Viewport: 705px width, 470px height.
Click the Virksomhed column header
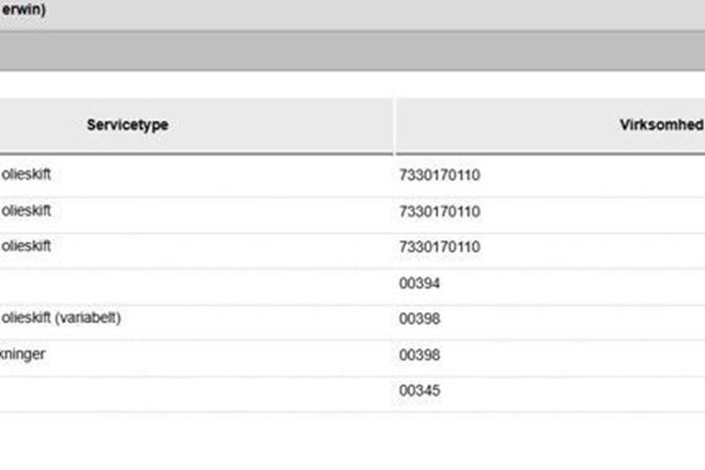tap(661, 124)
